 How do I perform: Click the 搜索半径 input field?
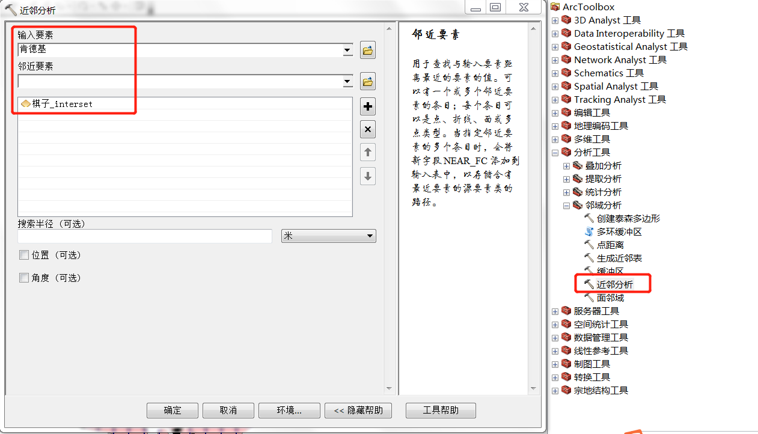pos(145,236)
